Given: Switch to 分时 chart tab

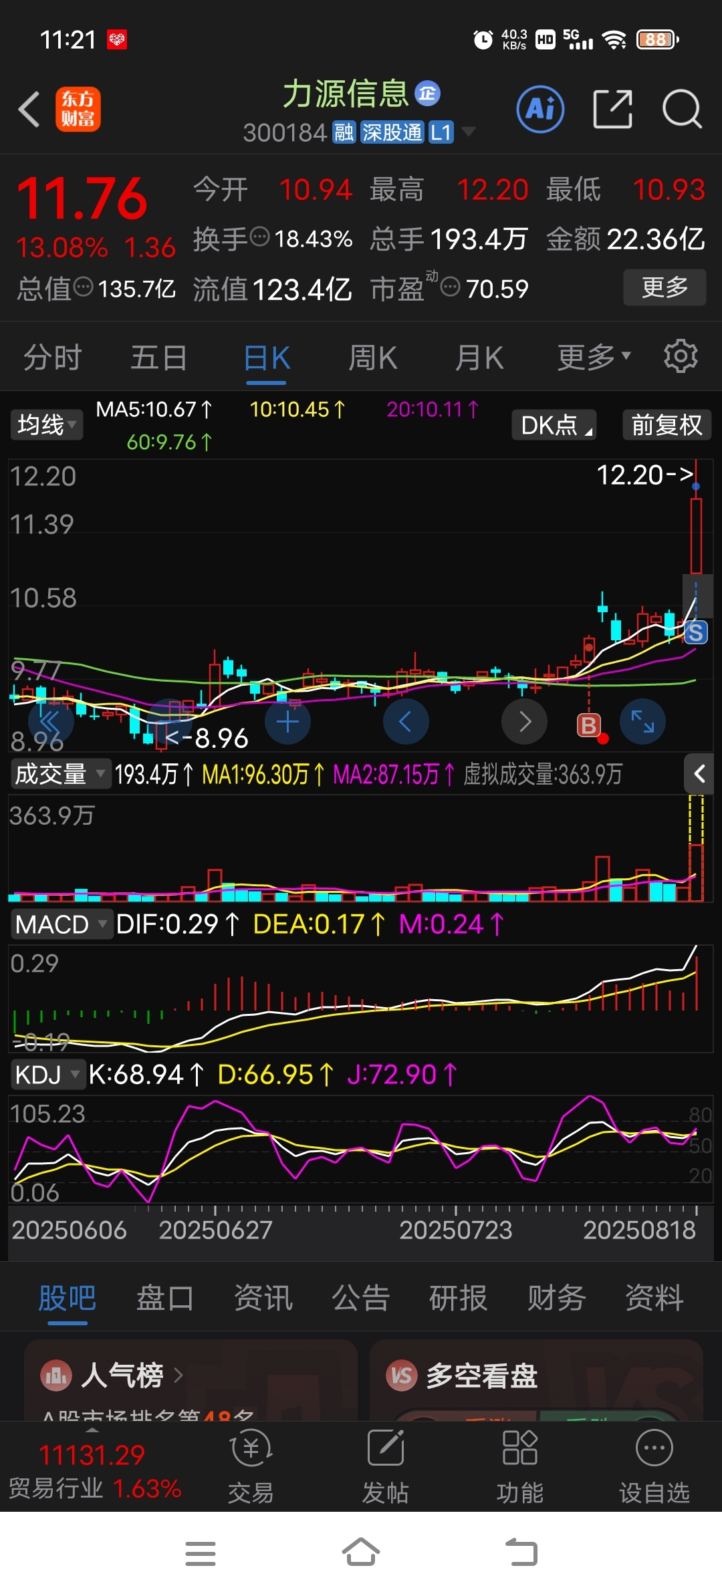Looking at the screenshot, I should click(52, 357).
